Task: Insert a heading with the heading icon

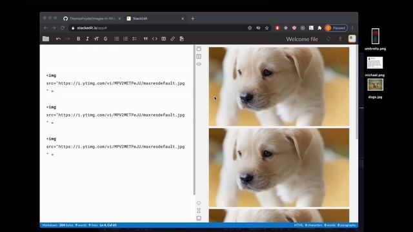Action: click(x=96, y=39)
